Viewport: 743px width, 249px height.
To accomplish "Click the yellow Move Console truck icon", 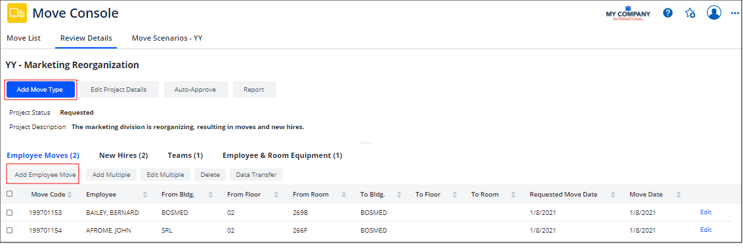I will pyautogui.click(x=17, y=13).
